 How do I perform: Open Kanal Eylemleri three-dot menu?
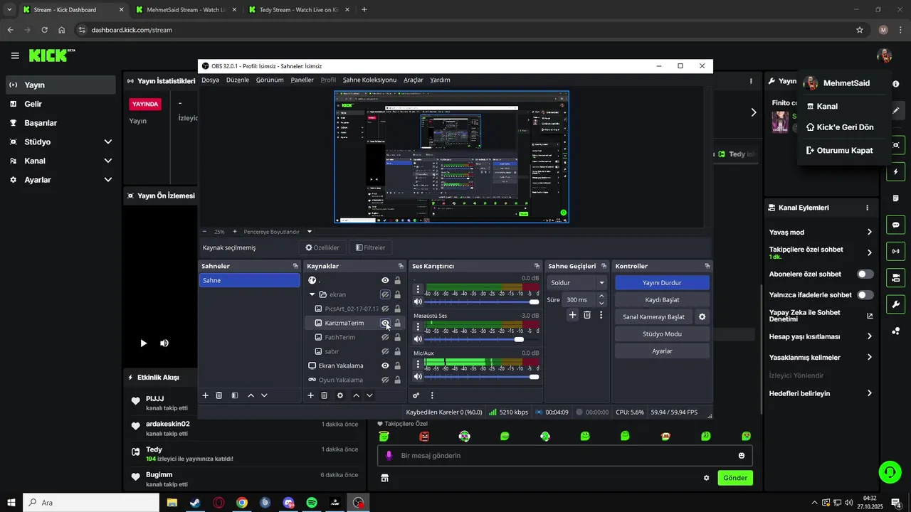coord(867,208)
